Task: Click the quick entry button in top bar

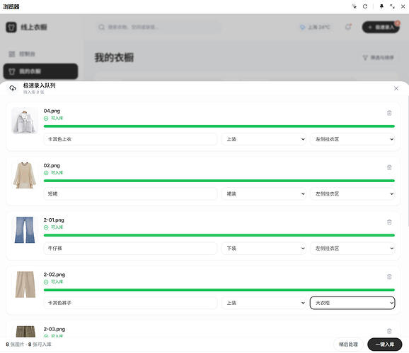Action: [381, 27]
